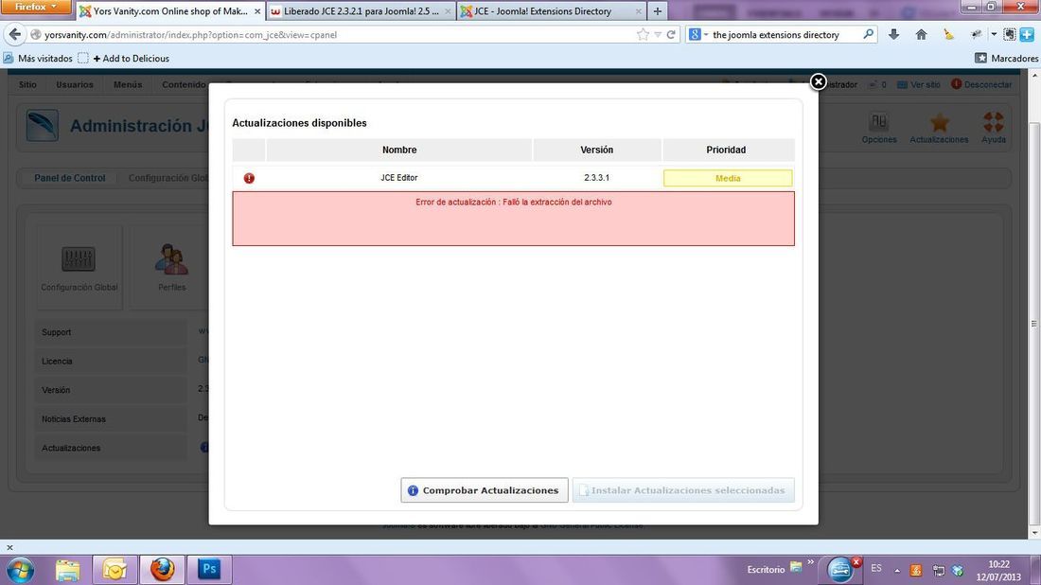1041x585 pixels.
Task: Open the Firefox menu button
Action: click(x=35, y=7)
